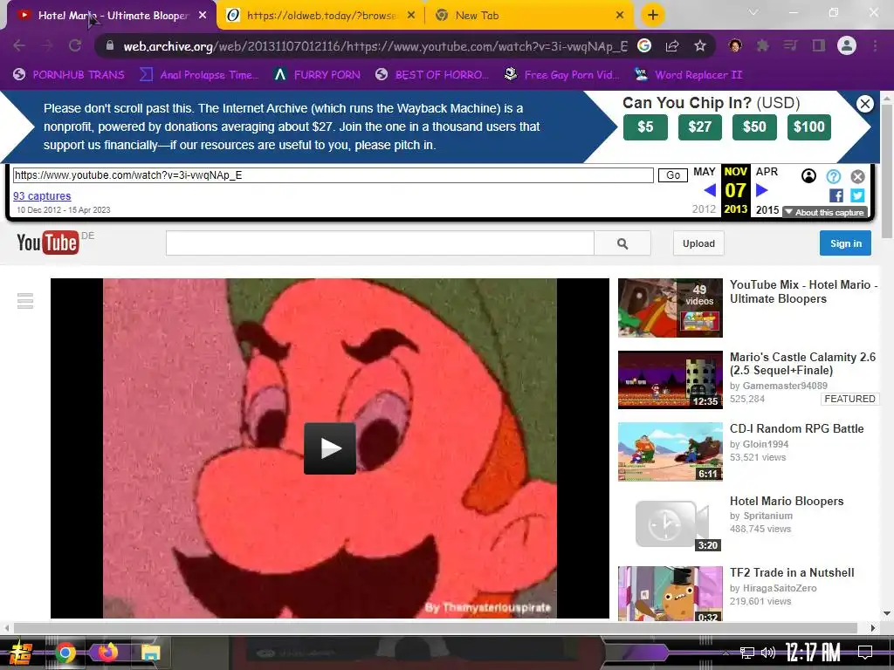Go to next capture in Apr 2015
894x670 pixels.
coord(761,190)
